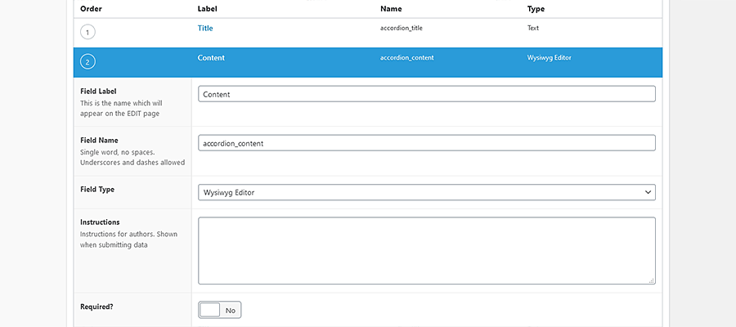
Task: Click the "No" label on Required switch
Action: click(231, 311)
